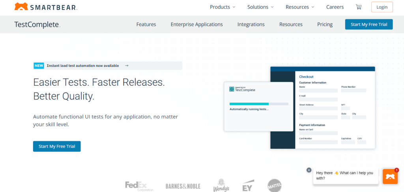Click the Wendy's logo

(x=221, y=185)
